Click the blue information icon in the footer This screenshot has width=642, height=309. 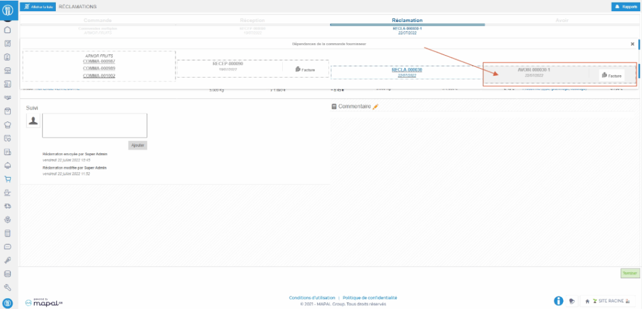(558, 301)
